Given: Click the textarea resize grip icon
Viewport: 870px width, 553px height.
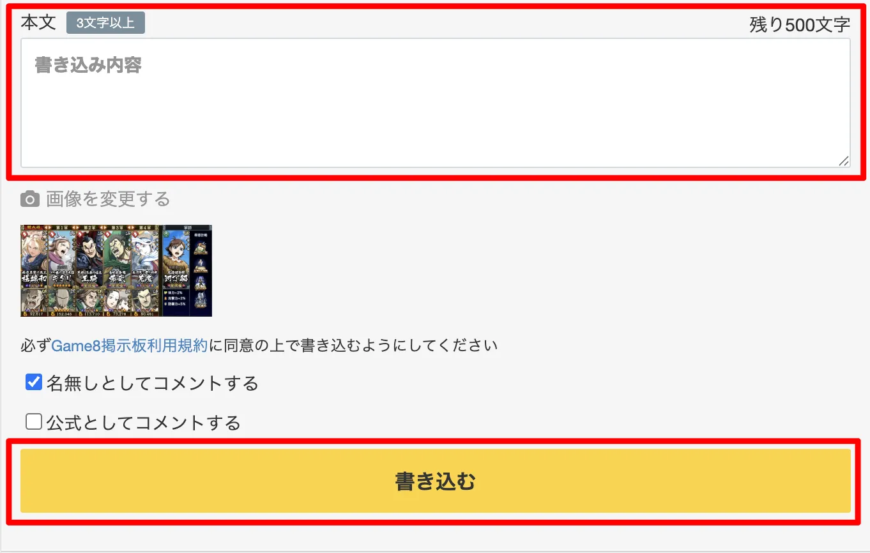Looking at the screenshot, I should (844, 161).
